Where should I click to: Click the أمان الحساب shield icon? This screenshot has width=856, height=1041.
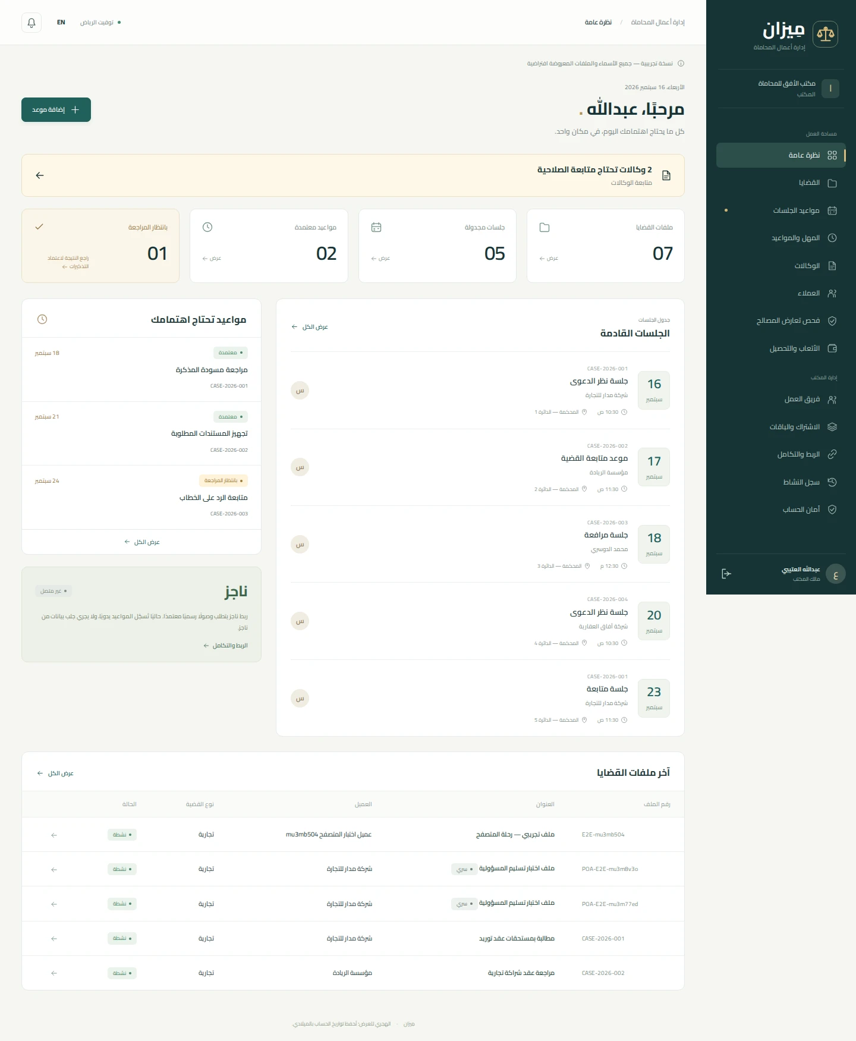click(832, 510)
